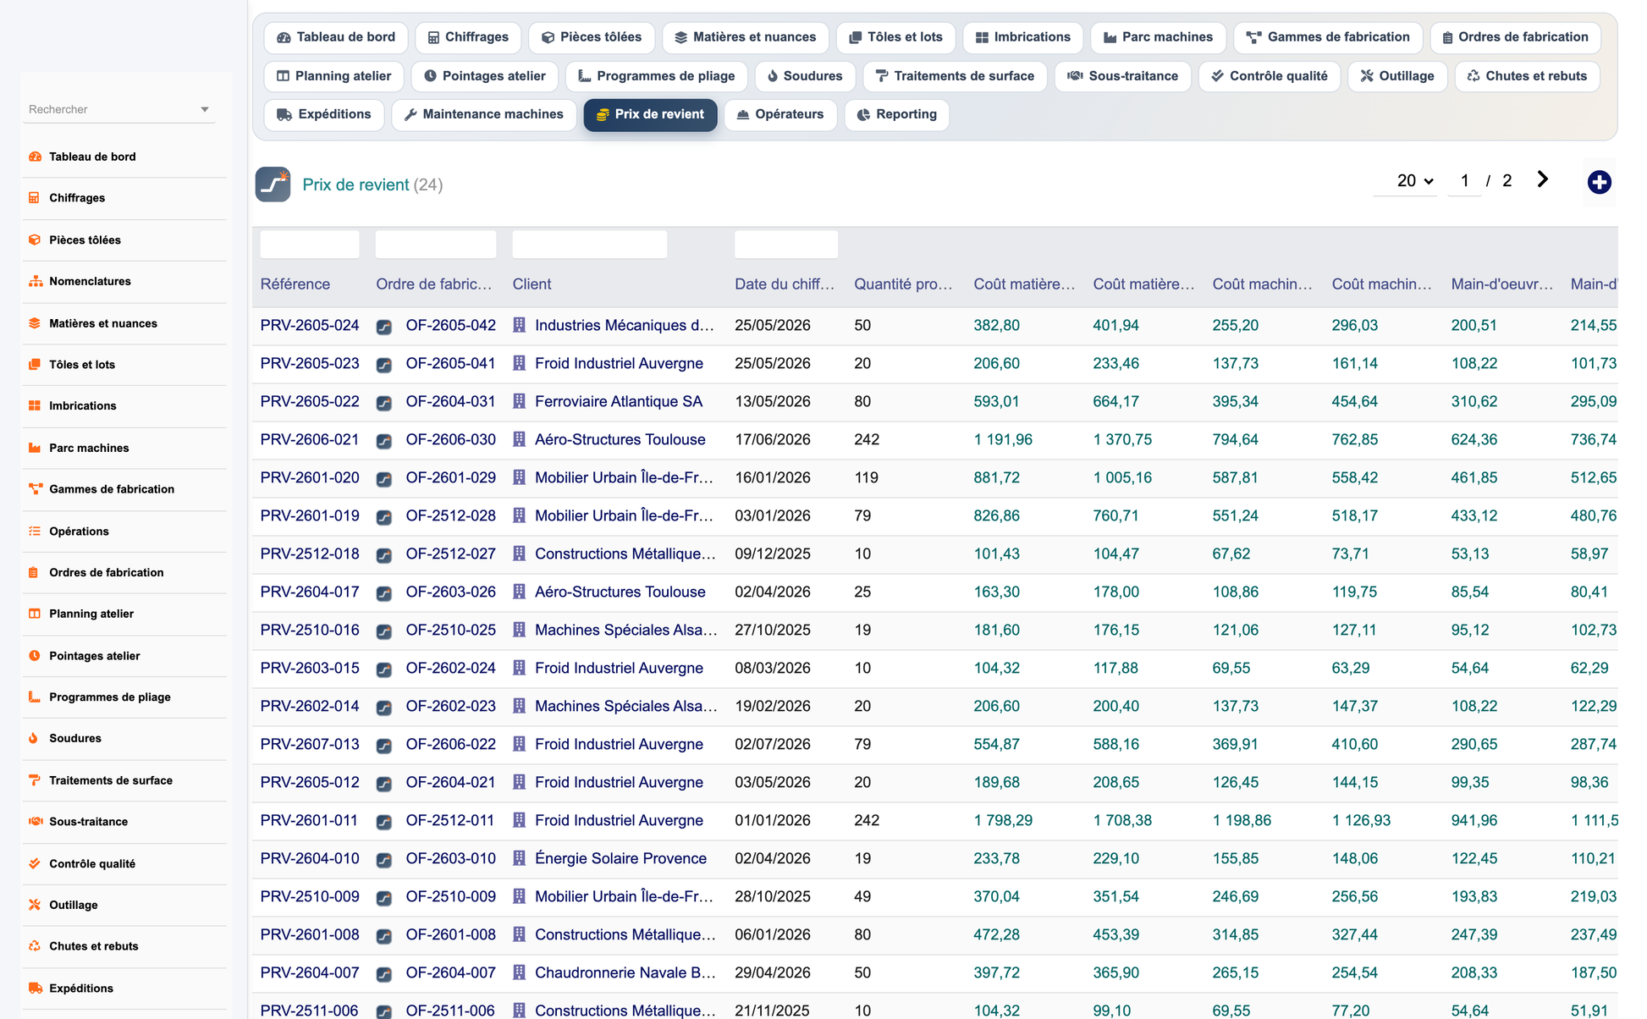Select Matières et nuances in sidebar

click(103, 323)
